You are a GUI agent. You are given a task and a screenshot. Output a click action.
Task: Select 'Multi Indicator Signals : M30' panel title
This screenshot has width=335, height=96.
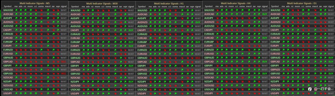[102, 3]
